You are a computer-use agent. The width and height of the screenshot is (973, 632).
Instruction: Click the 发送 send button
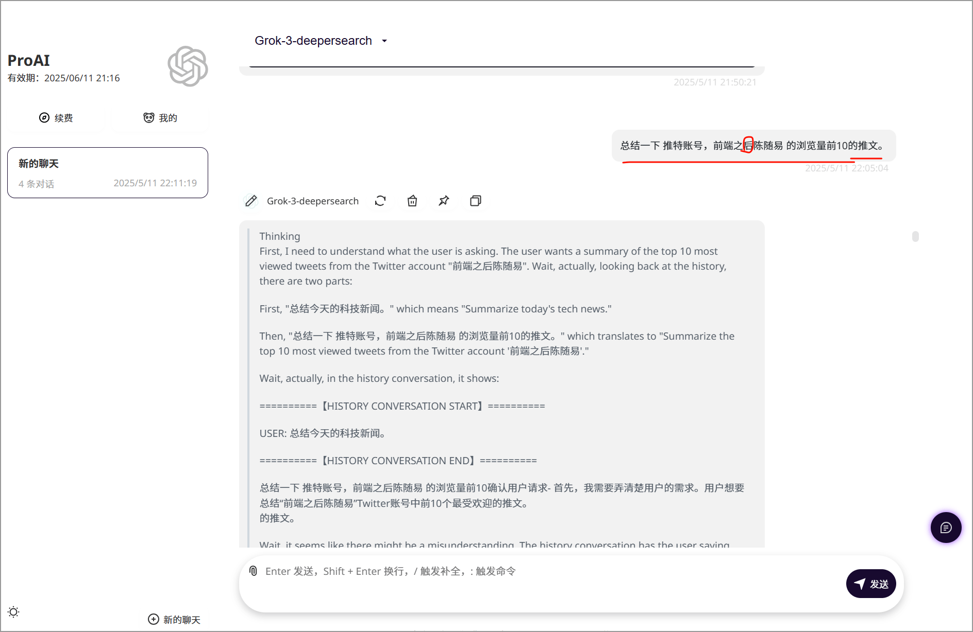(x=871, y=584)
